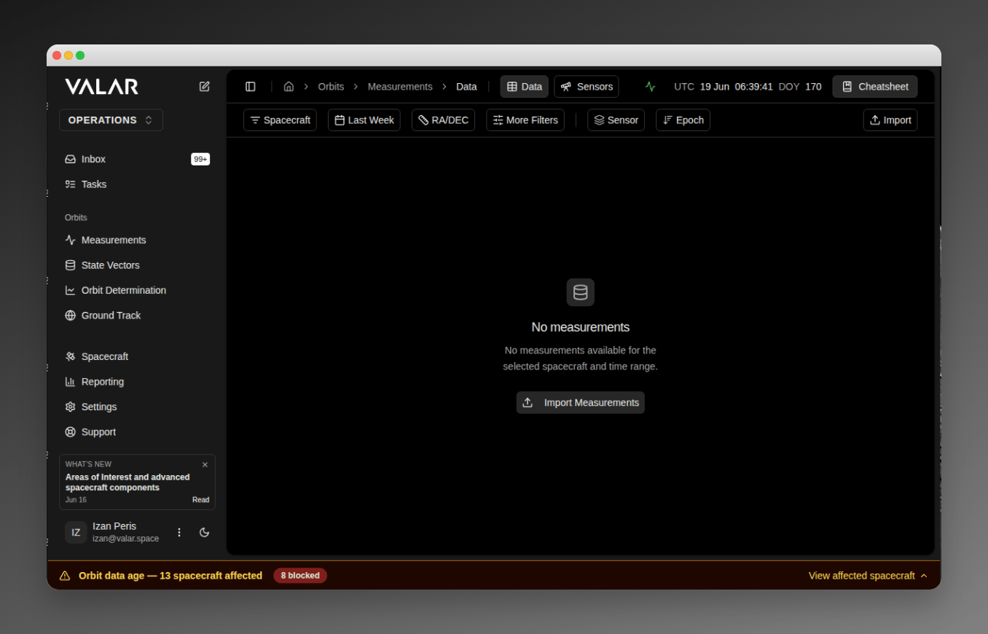Viewport: 988px width, 634px height.
Task: Click the compose edit icon beside VALAR
Action: 205,87
